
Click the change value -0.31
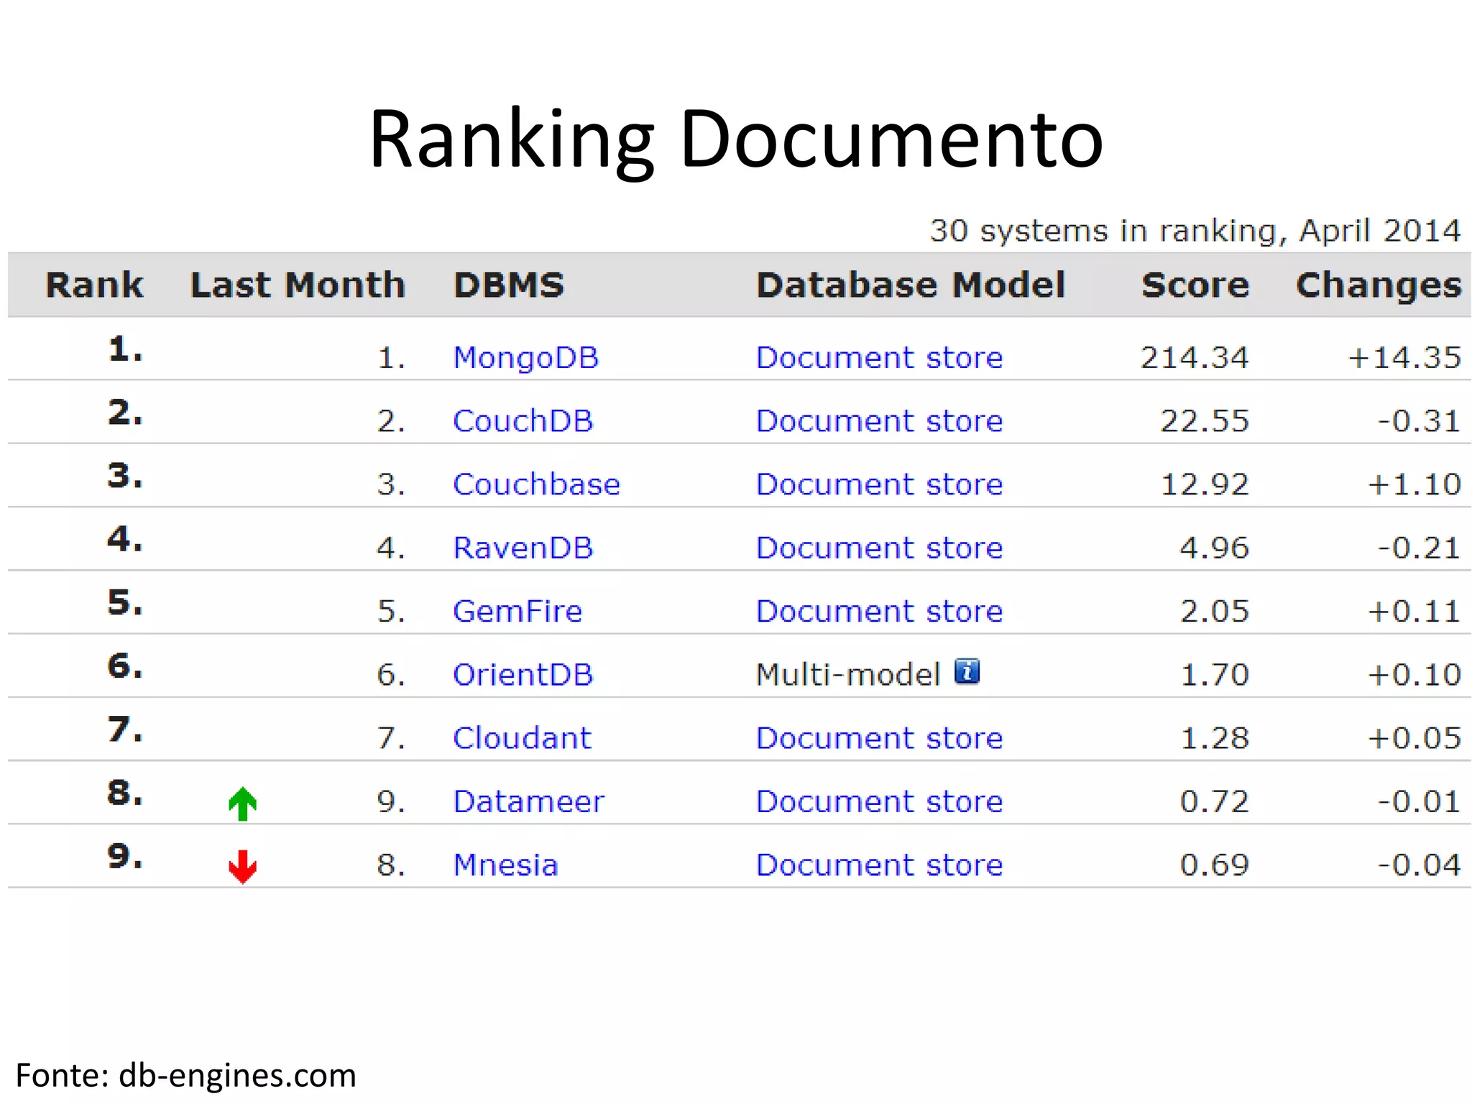(x=1419, y=421)
